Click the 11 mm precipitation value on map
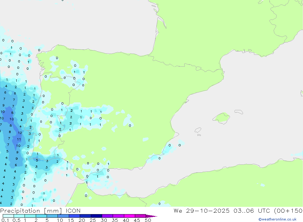 19,139
